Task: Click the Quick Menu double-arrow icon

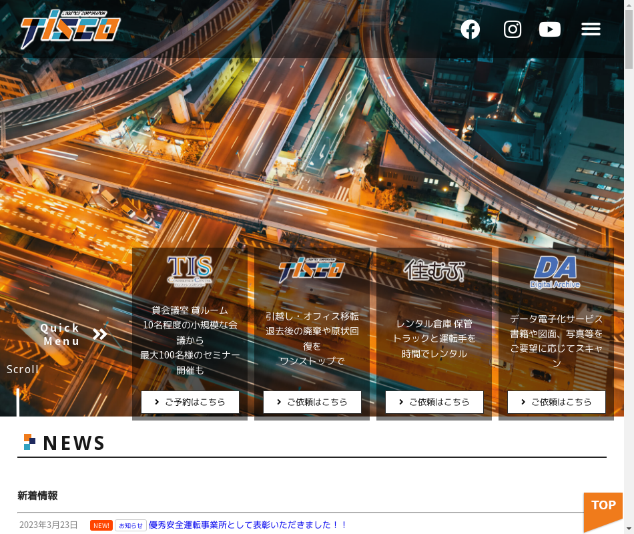Action: (x=100, y=334)
